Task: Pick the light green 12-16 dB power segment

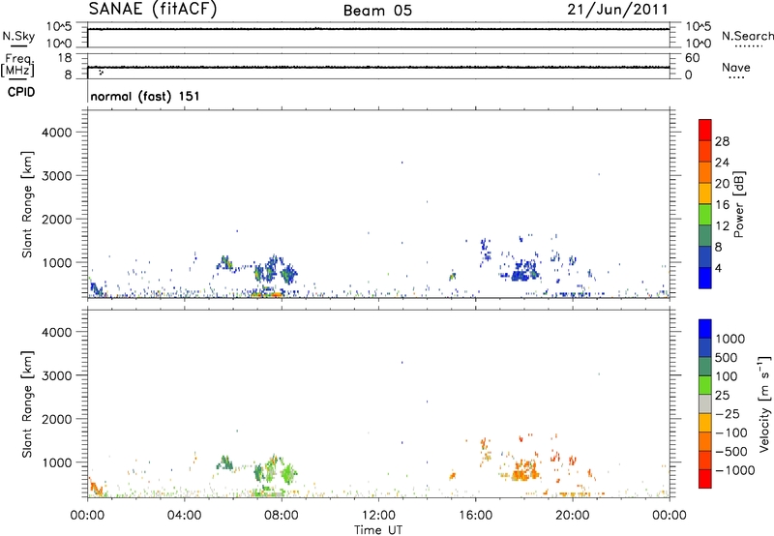Action: pyautogui.click(x=705, y=215)
